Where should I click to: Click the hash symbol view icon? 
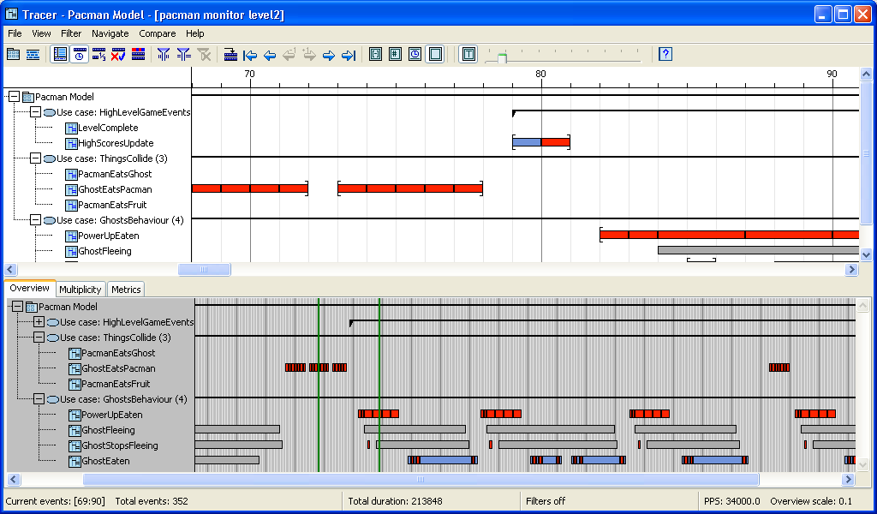tap(395, 55)
